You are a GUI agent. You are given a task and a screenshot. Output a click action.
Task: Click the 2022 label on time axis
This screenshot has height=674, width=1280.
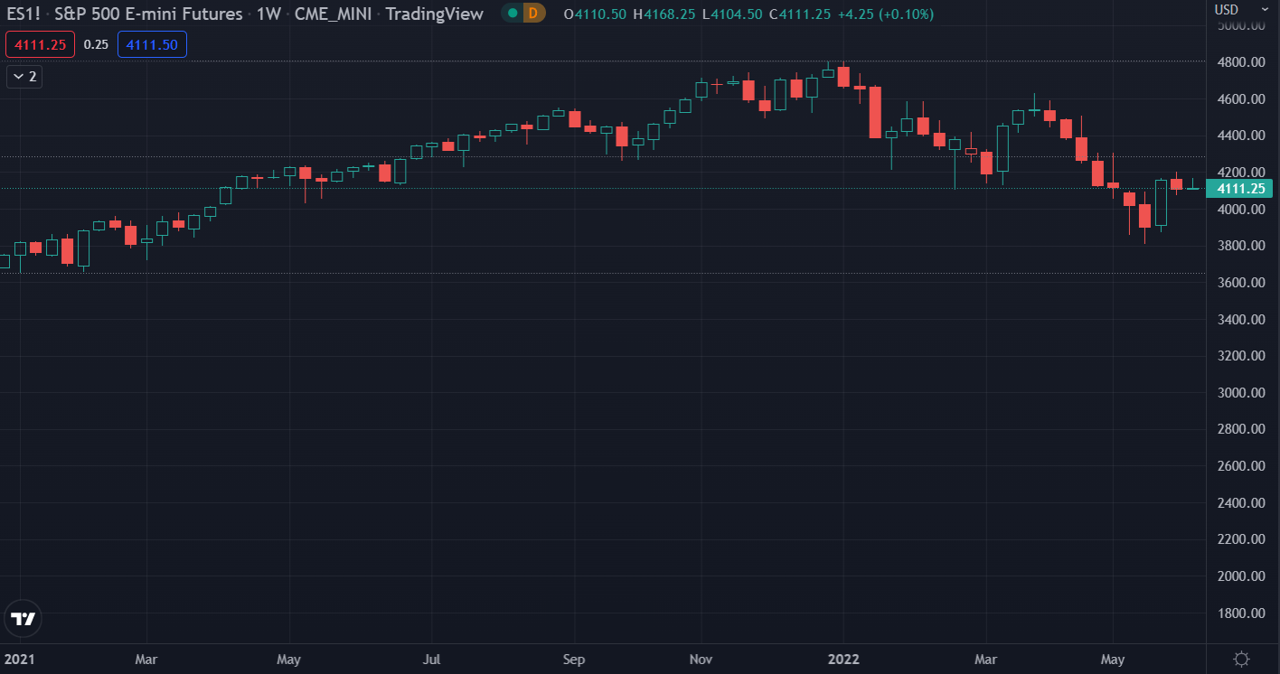click(842, 660)
